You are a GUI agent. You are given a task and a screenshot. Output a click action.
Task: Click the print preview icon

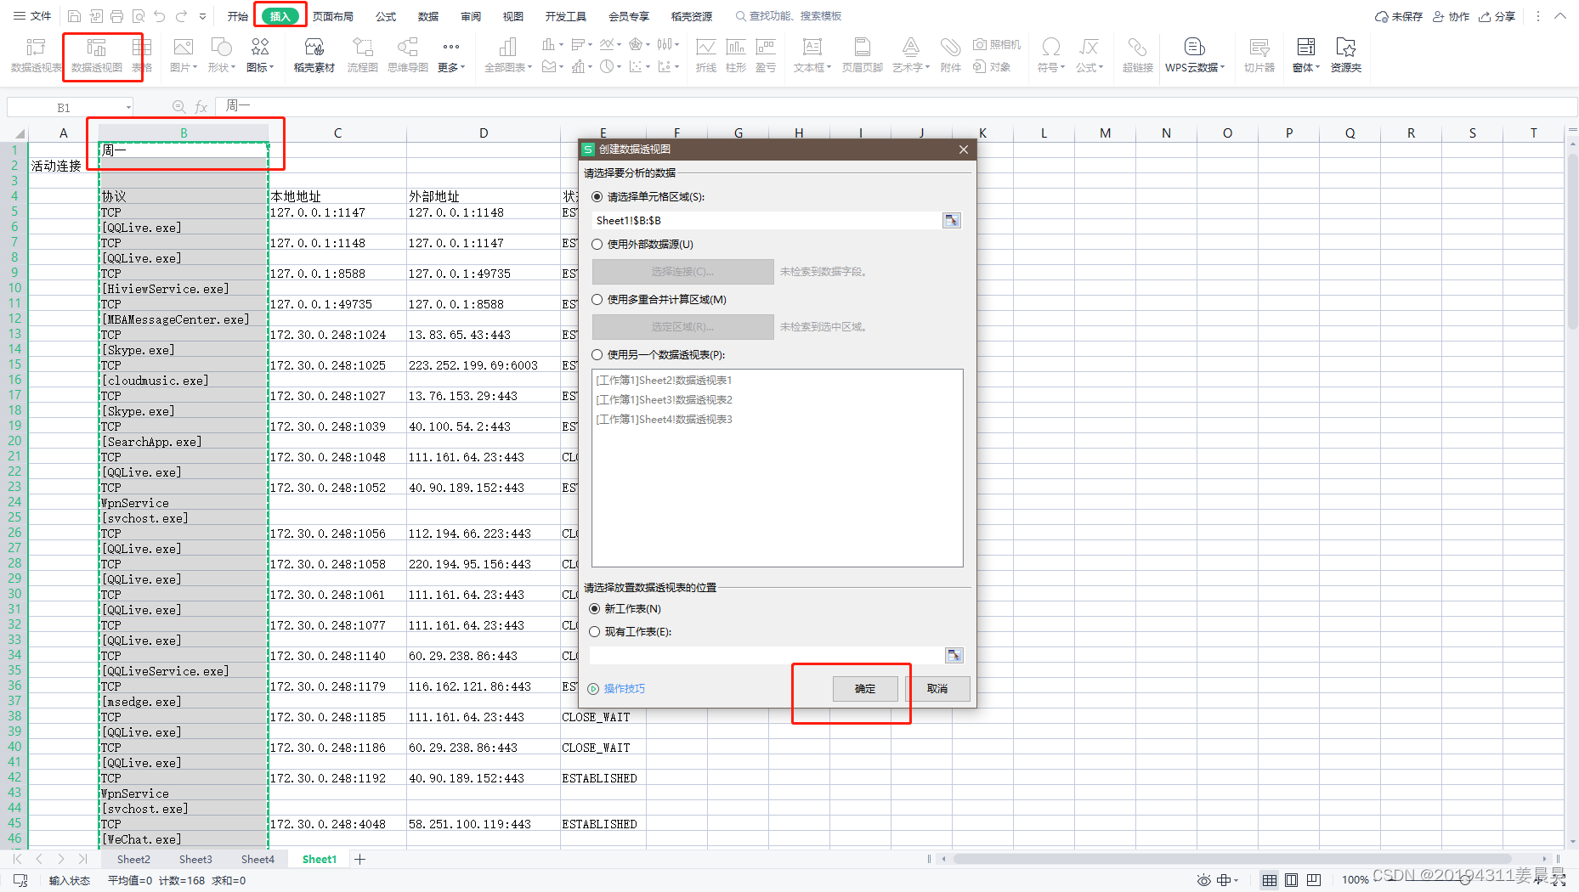point(138,16)
